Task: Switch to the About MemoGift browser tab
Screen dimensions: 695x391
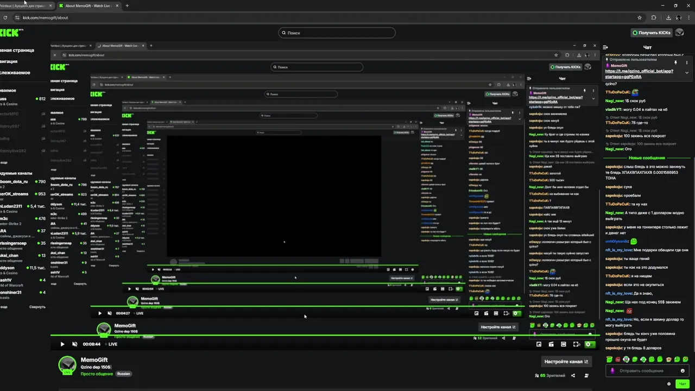Action: [x=89, y=5]
